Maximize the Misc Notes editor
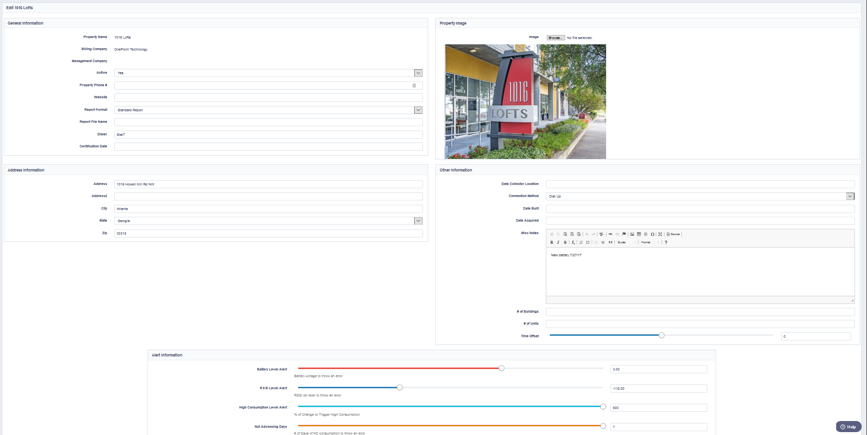 [x=661, y=234]
